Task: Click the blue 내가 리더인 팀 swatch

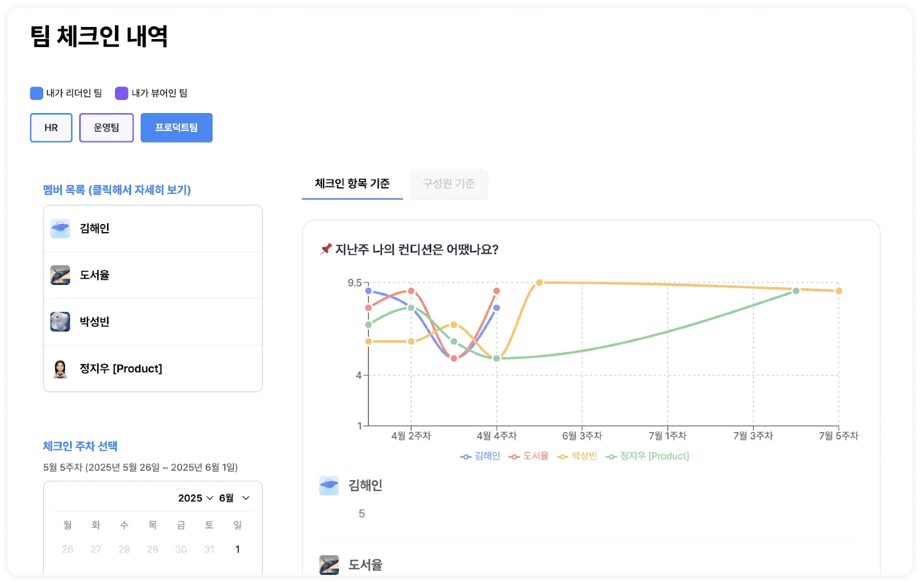Action: [x=36, y=93]
